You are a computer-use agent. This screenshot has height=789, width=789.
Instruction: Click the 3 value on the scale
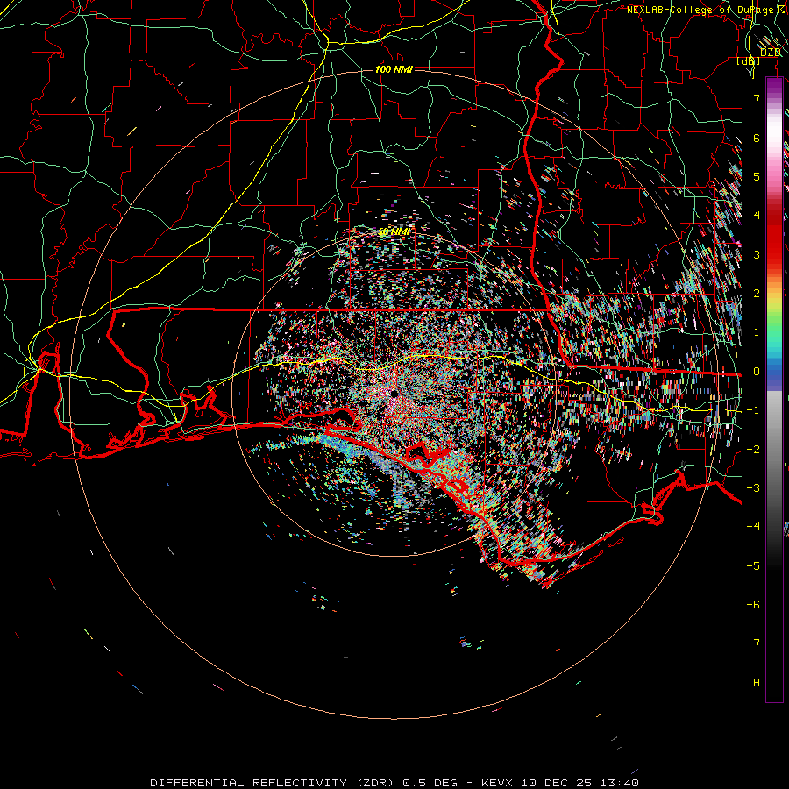[x=757, y=254]
